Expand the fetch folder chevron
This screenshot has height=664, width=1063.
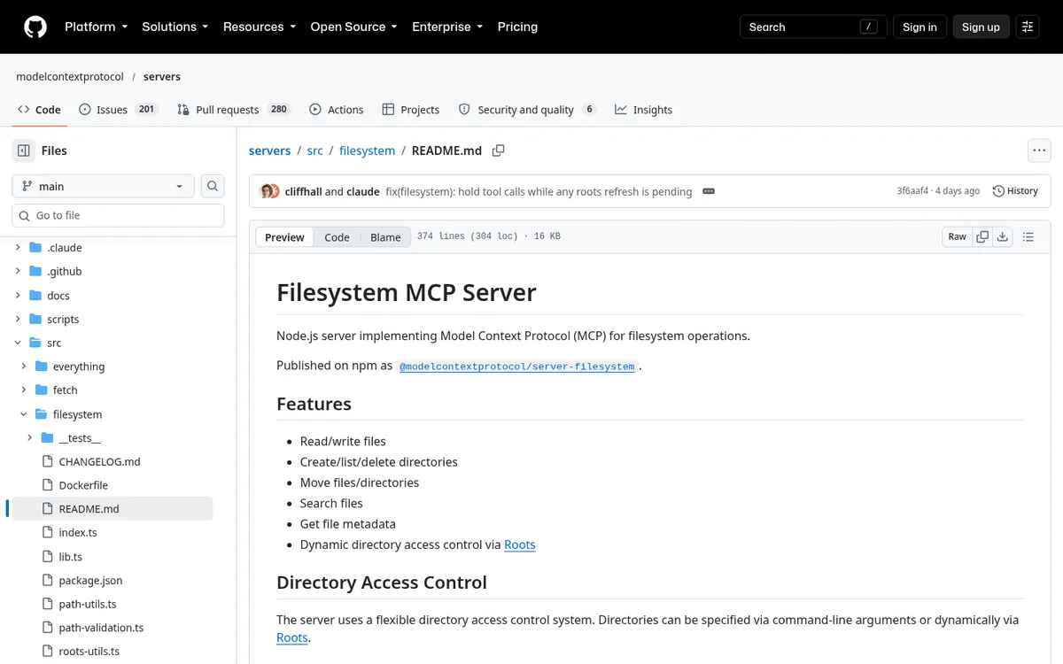(x=24, y=390)
